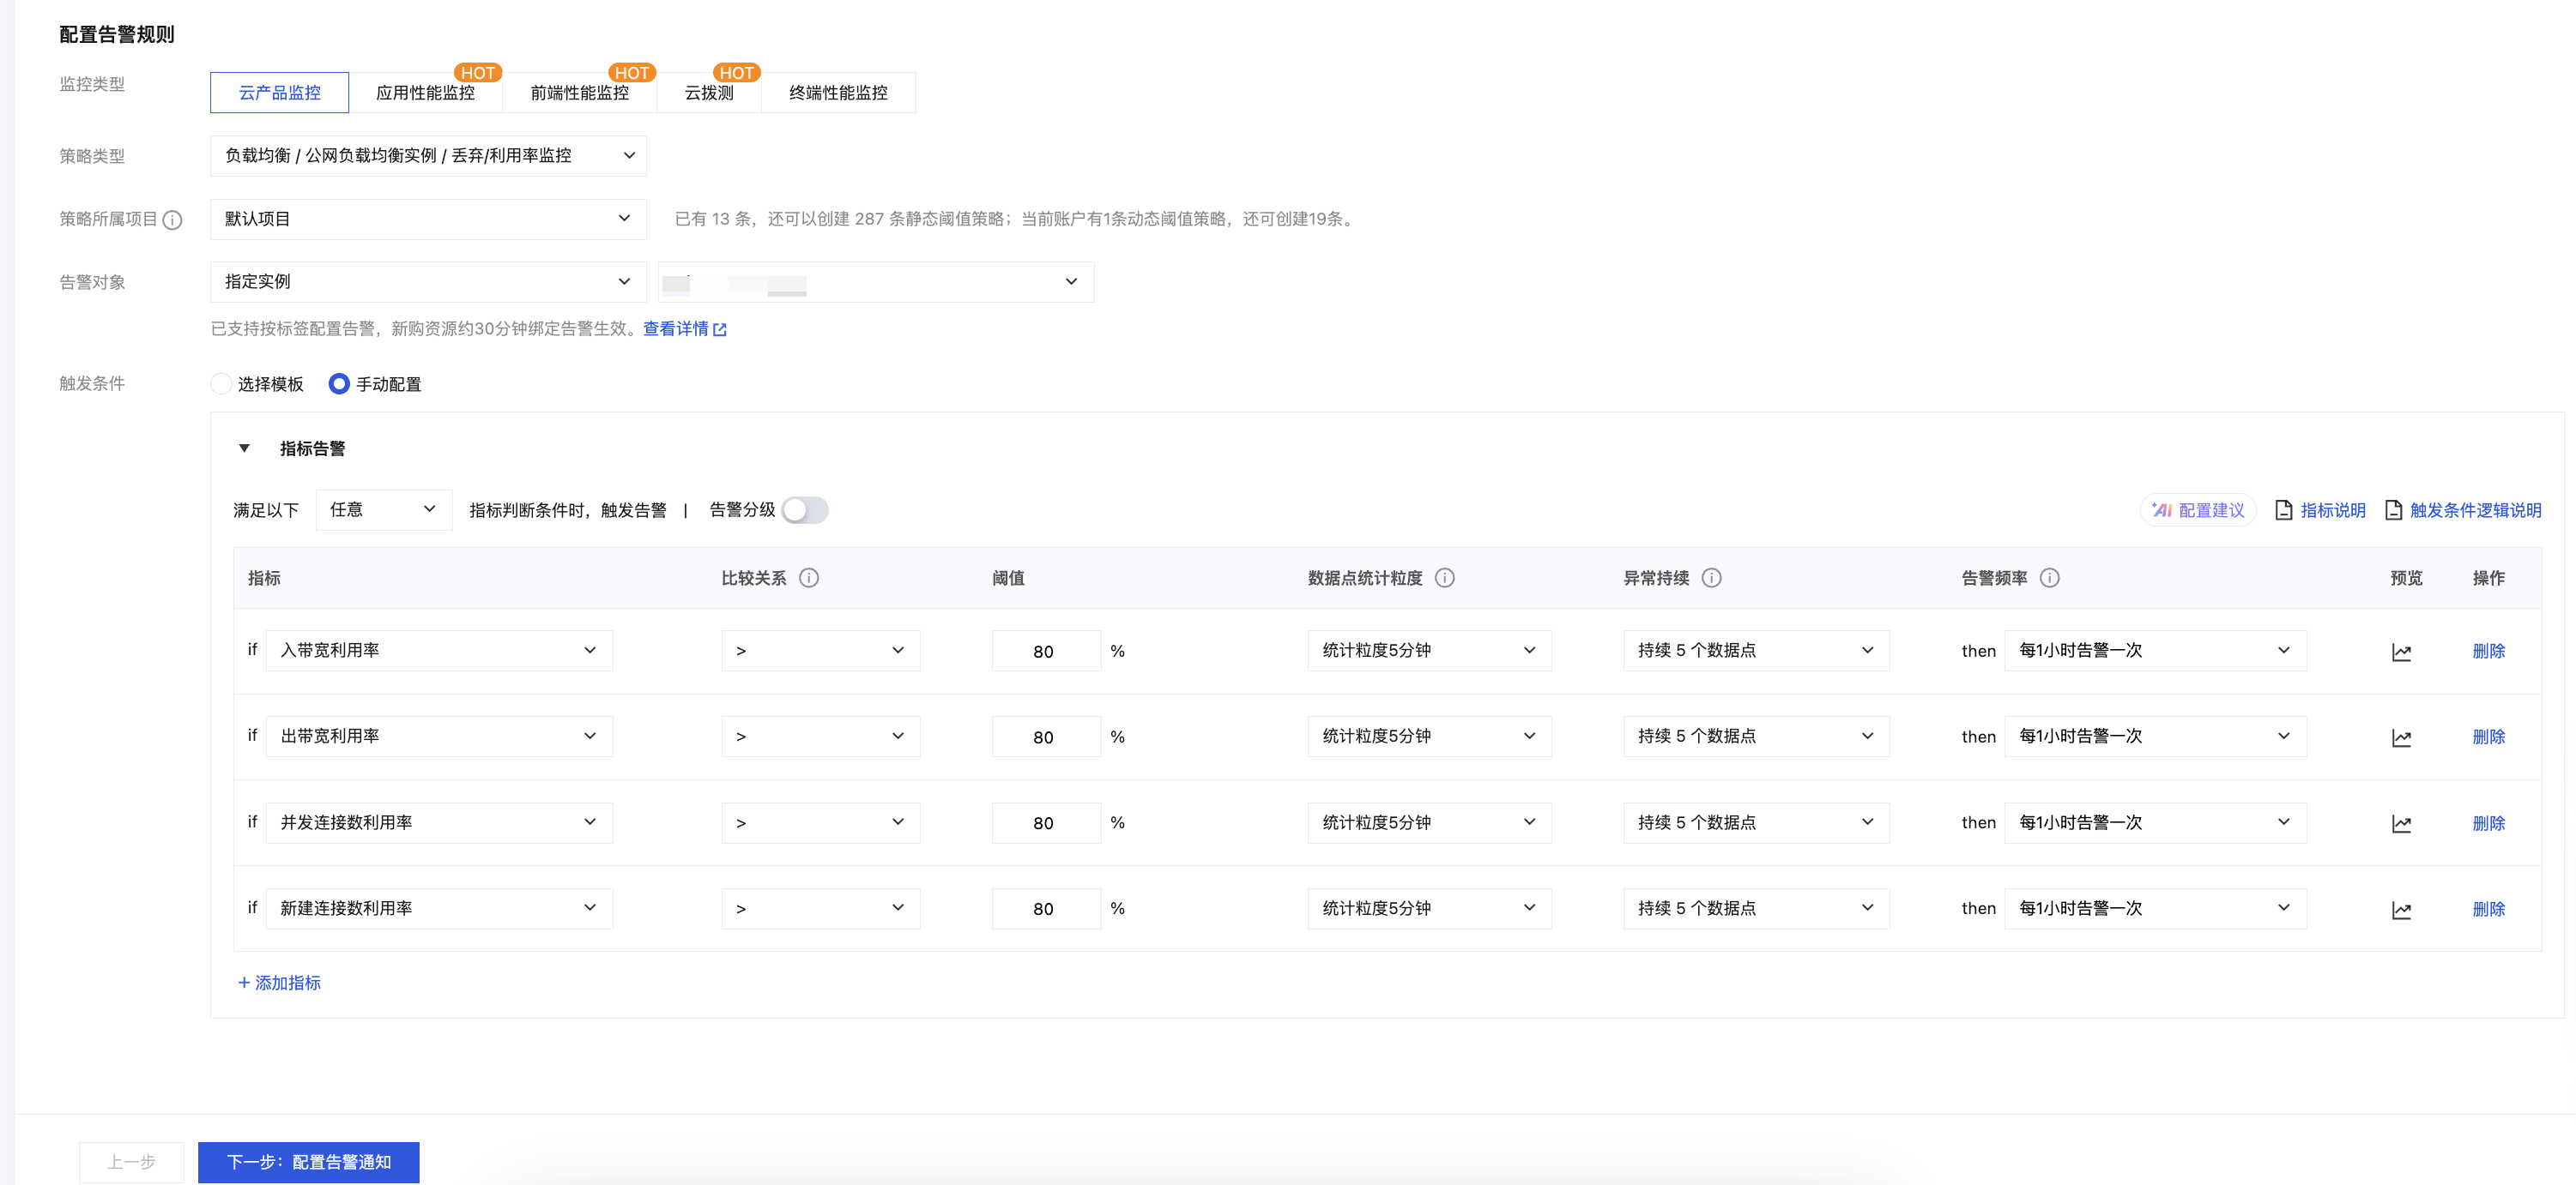This screenshot has width=2576, height=1185.
Task: Click info icon next to 策略所属项目
Action: click(x=172, y=220)
